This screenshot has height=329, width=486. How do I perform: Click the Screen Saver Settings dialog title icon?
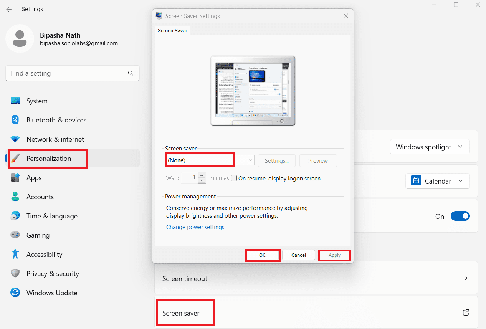pos(159,16)
